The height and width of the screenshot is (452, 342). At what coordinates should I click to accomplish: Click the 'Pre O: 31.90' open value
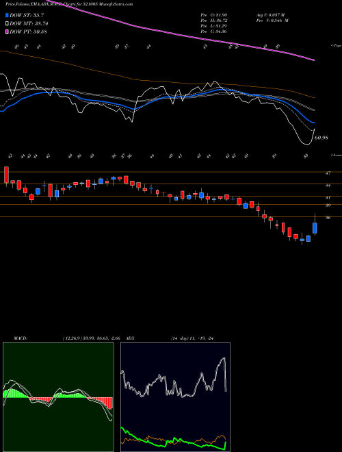[x=213, y=15]
